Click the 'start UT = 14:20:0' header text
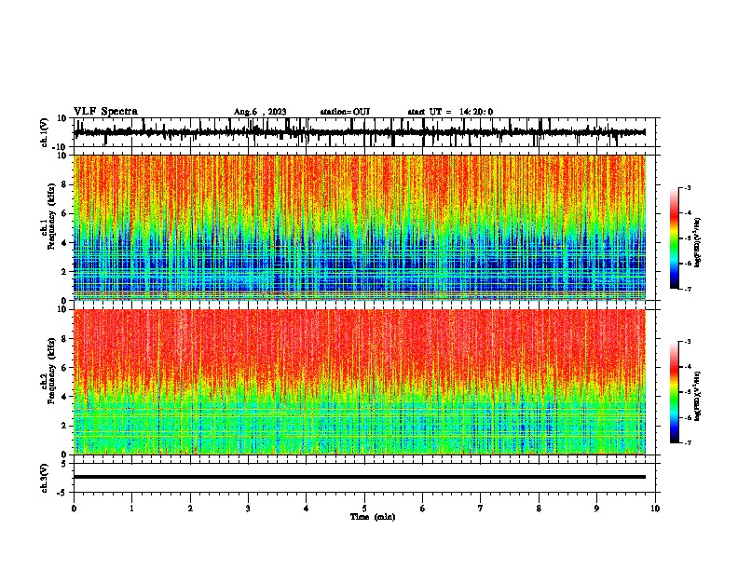Image resolution: width=738 pixels, height=570 pixels. click(x=450, y=112)
